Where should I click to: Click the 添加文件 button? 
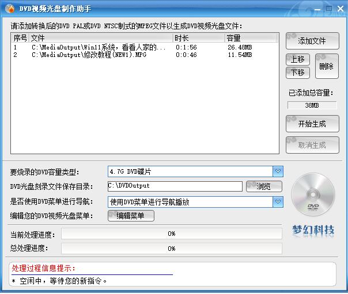(312, 41)
